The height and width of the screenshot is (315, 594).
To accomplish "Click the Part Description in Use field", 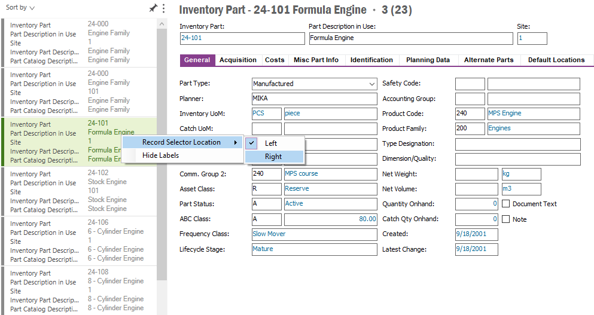I will point(410,38).
